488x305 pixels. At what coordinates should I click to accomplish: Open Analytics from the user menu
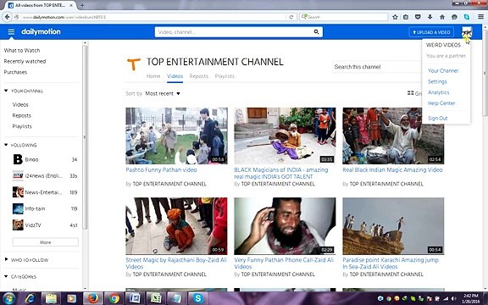pos(439,92)
